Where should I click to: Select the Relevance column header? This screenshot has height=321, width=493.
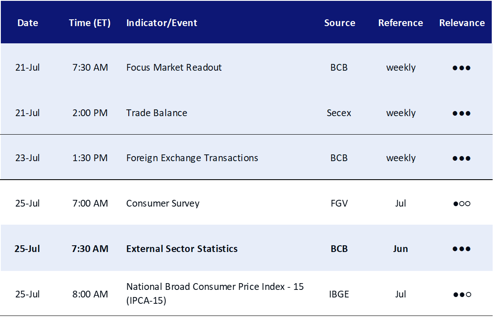click(462, 23)
